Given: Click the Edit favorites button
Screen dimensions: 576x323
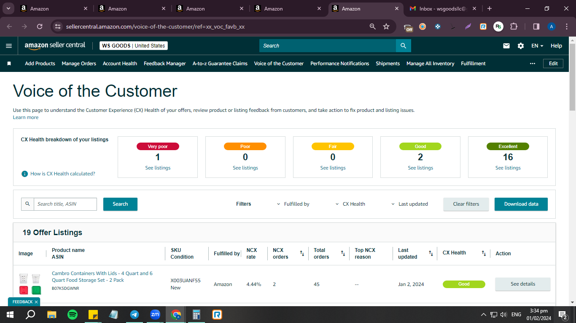Looking at the screenshot, I should (553, 64).
